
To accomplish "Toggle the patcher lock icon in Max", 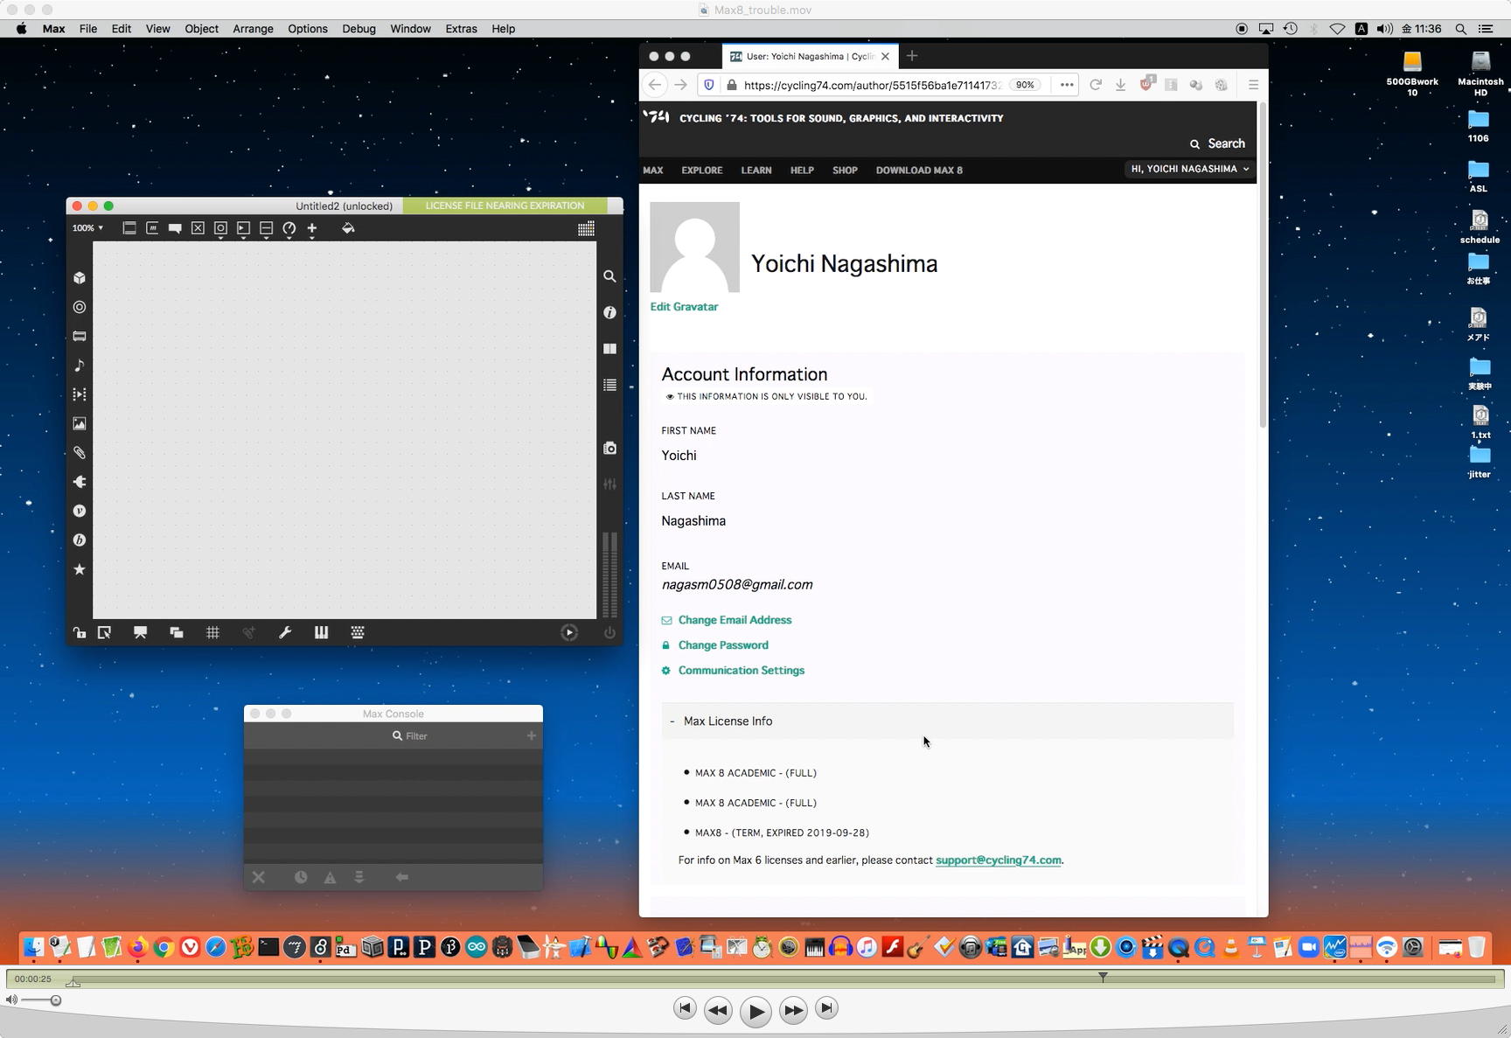I will click(80, 632).
